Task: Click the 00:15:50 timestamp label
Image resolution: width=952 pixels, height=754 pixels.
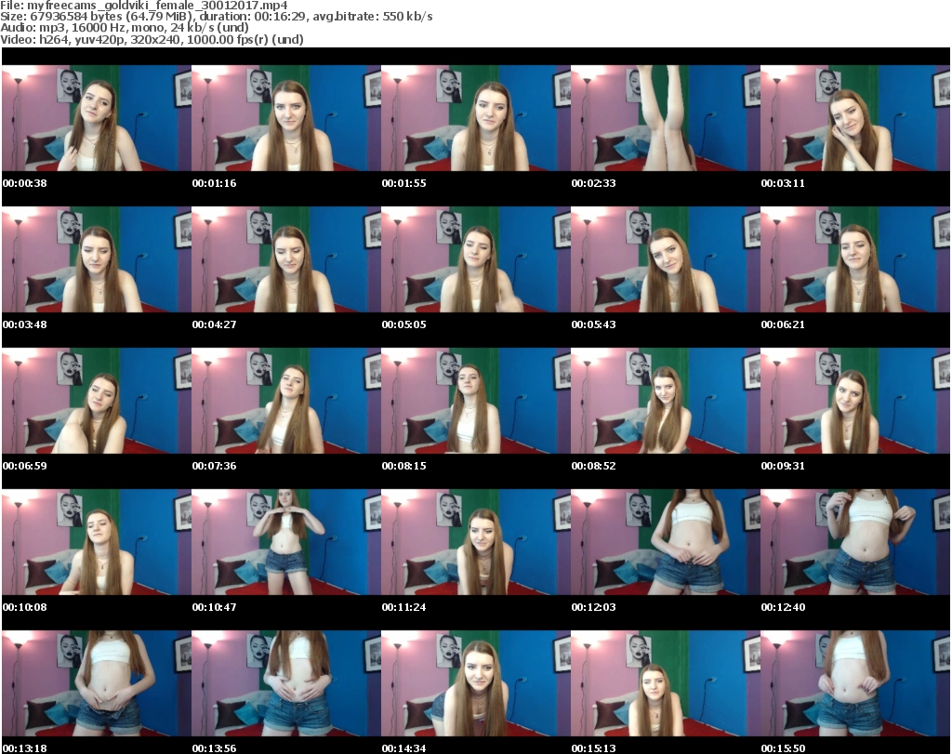Action: coord(783,748)
